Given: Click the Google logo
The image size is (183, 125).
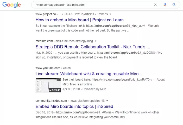Looking at the screenshot, I should point(11,5).
